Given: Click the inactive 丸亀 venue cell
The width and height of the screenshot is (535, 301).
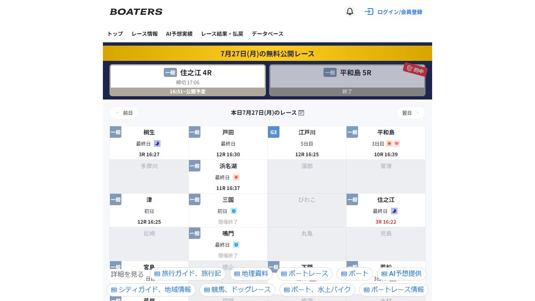Looking at the screenshot, I should [x=307, y=244].
